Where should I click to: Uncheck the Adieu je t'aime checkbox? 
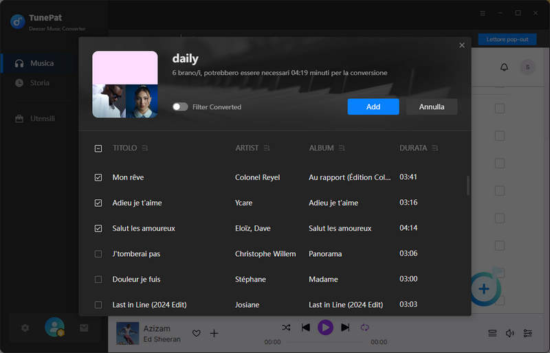(98, 203)
